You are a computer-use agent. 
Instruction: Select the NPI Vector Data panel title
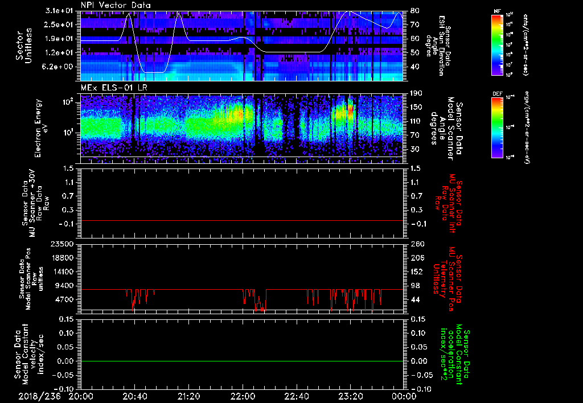pos(116,5)
